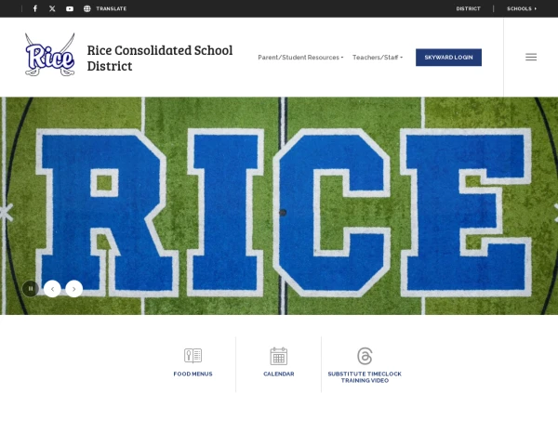This screenshot has width=558, height=446.
Task: Click the globe Translate icon
Action: (87, 8)
